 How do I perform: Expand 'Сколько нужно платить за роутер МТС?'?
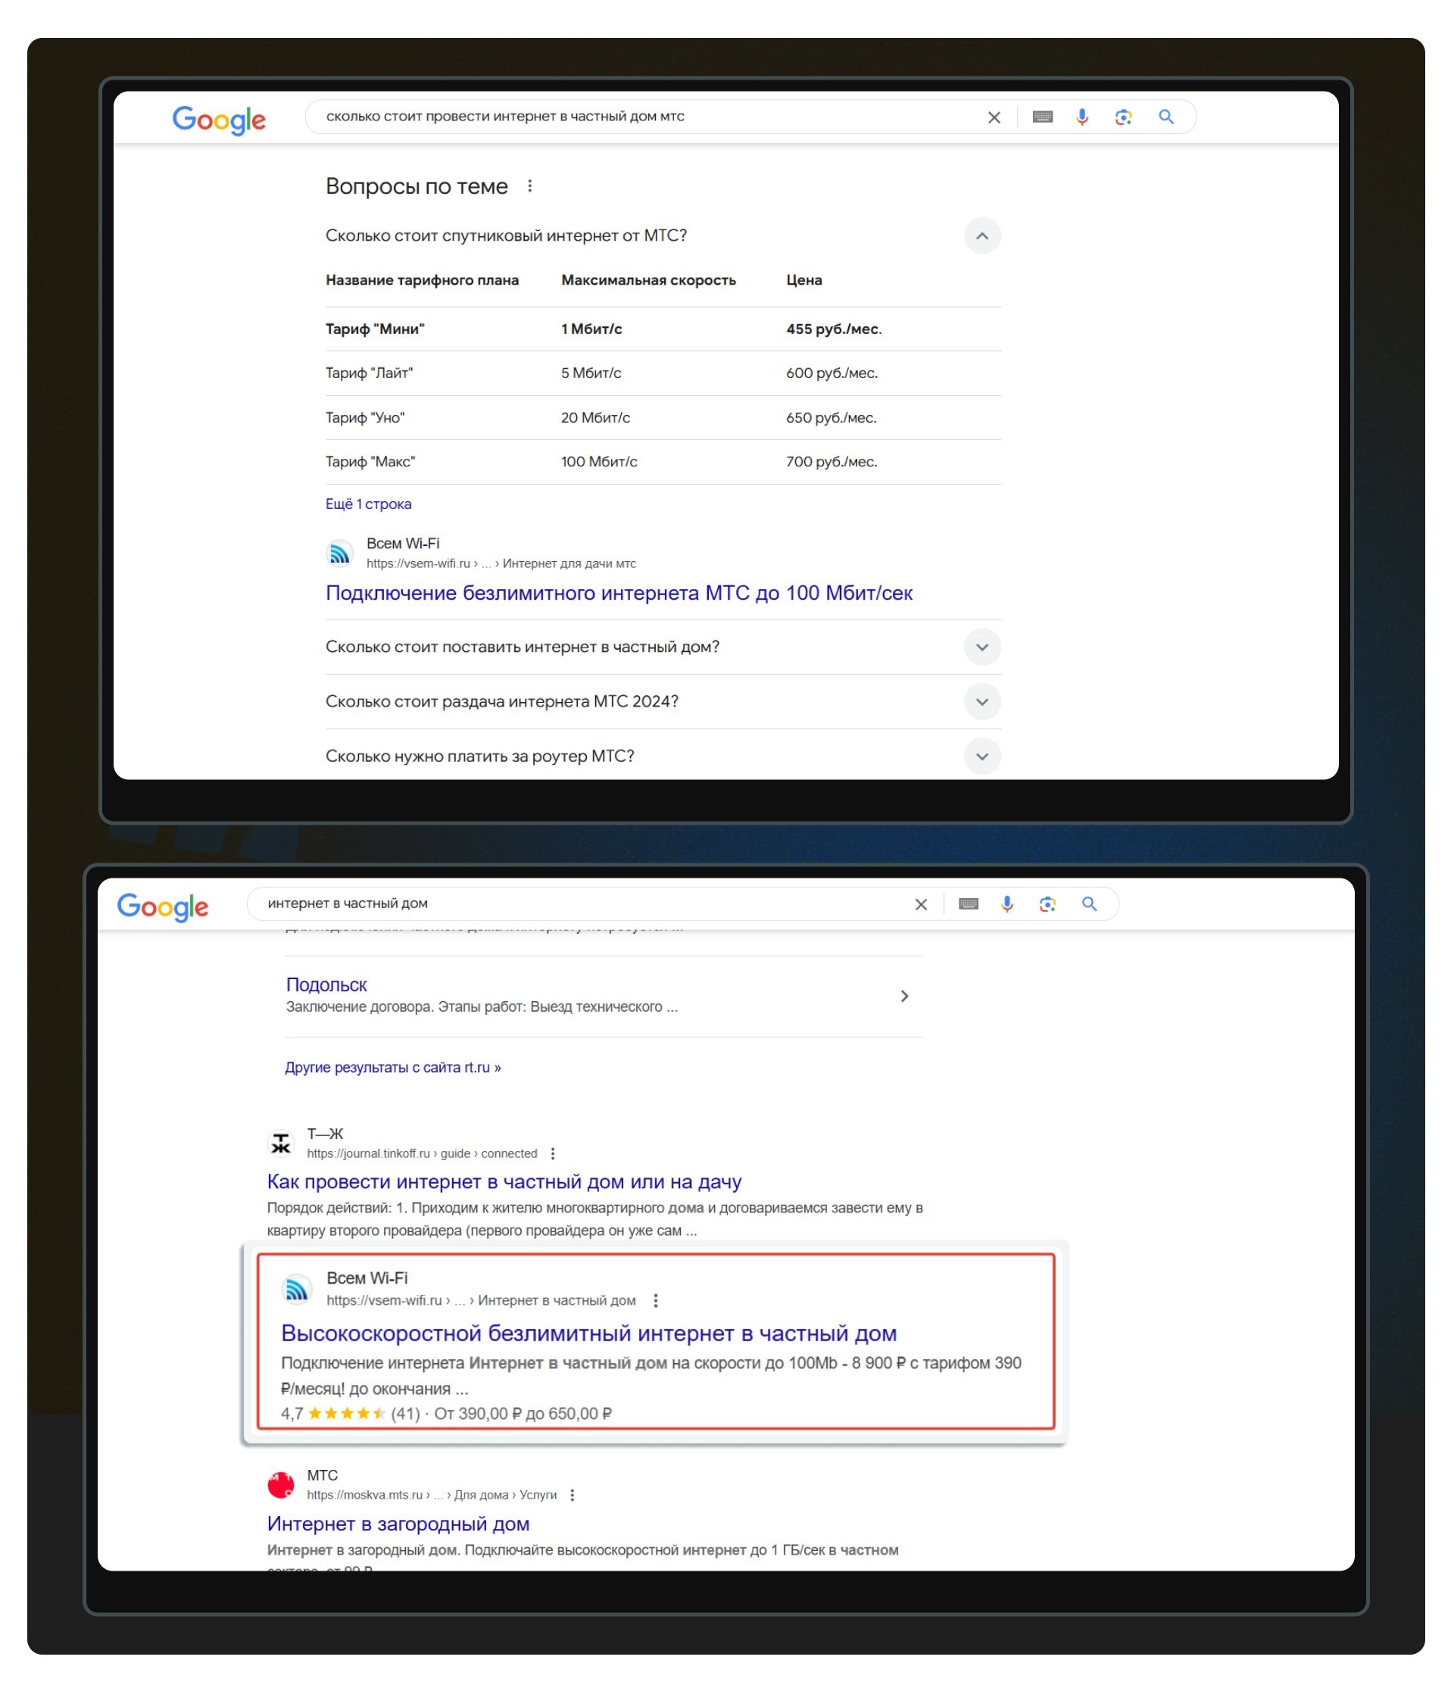[x=981, y=757]
